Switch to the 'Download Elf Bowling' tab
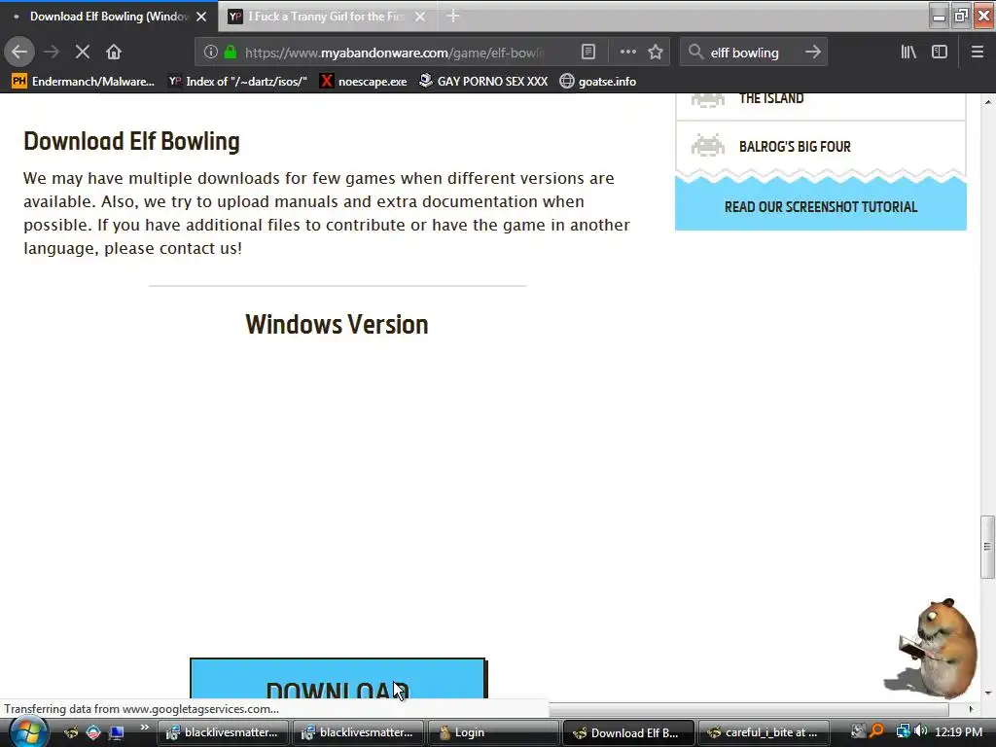Screen dimensions: 996x747 pos(109,17)
